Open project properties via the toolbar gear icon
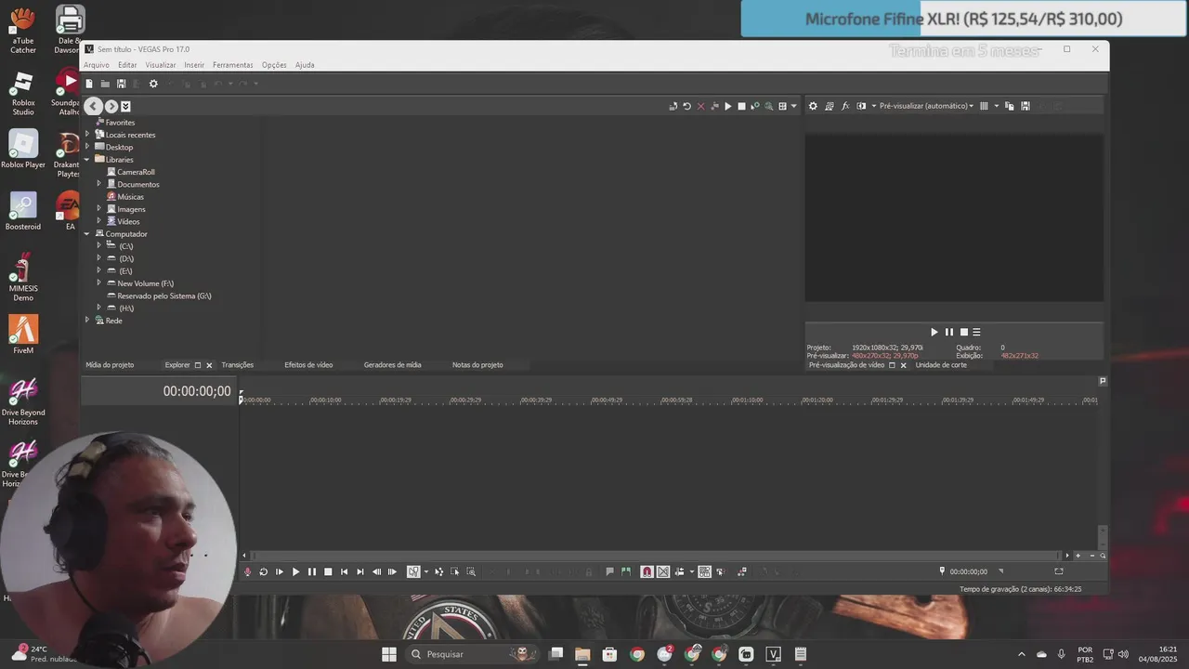The width and height of the screenshot is (1189, 669). pyautogui.click(x=153, y=84)
